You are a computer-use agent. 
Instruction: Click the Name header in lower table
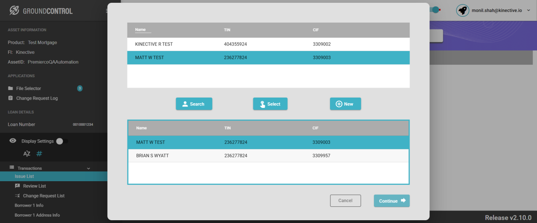[141, 128]
